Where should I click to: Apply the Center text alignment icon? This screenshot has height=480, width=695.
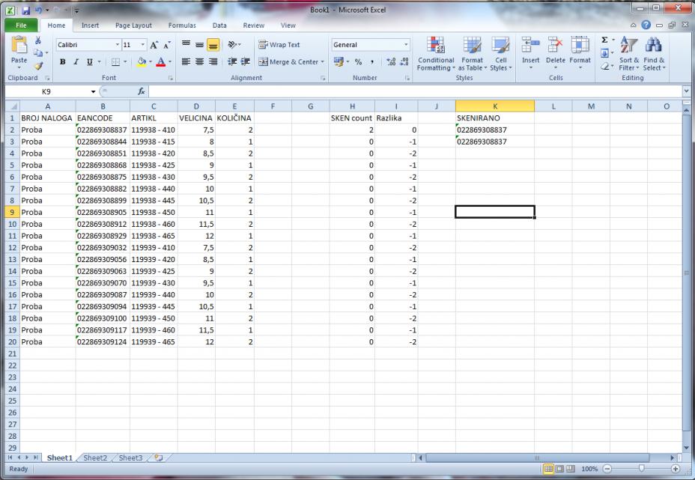[x=199, y=61]
